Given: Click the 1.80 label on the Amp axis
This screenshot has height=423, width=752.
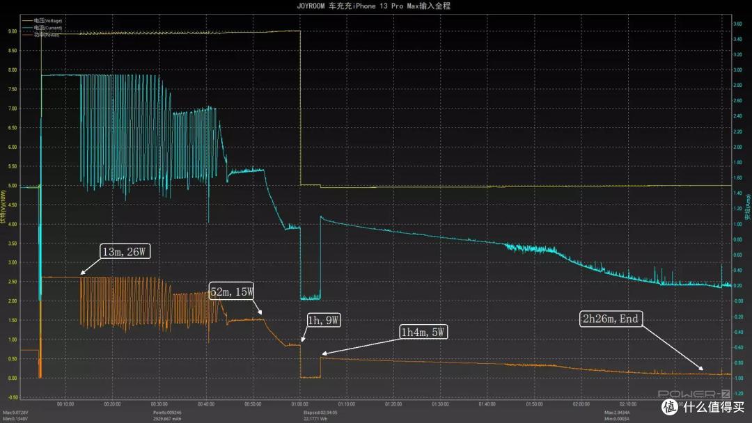Looking at the screenshot, I should pyautogui.click(x=737, y=162).
